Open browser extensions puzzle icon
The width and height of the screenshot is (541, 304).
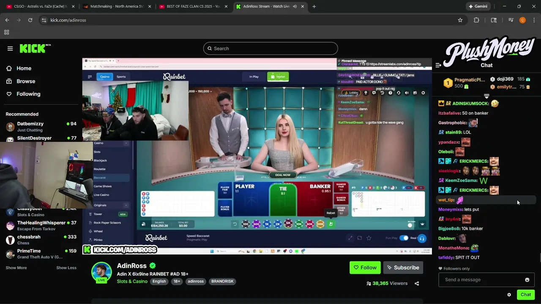click(x=476, y=20)
